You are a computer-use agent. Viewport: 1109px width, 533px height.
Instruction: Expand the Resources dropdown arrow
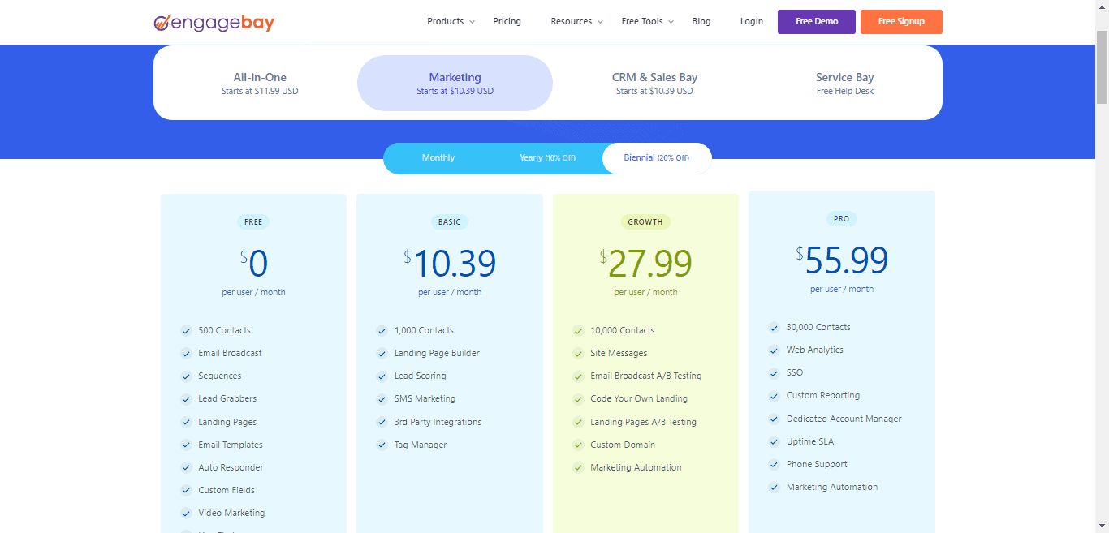point(600,22)
